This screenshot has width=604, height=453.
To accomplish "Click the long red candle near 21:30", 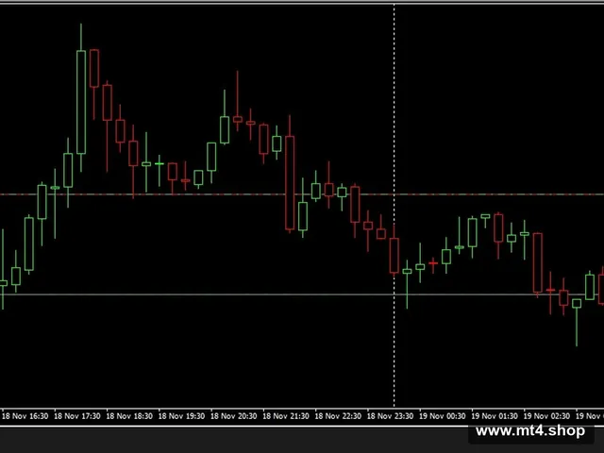I will (290, 183).
